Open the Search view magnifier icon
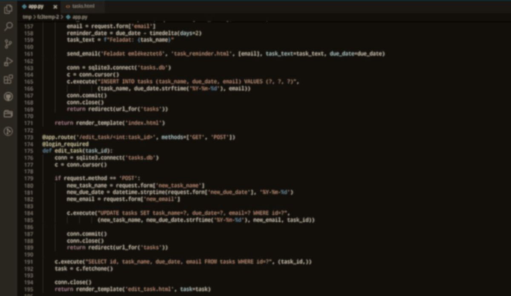The image size is (511, 296). (8, 27)
